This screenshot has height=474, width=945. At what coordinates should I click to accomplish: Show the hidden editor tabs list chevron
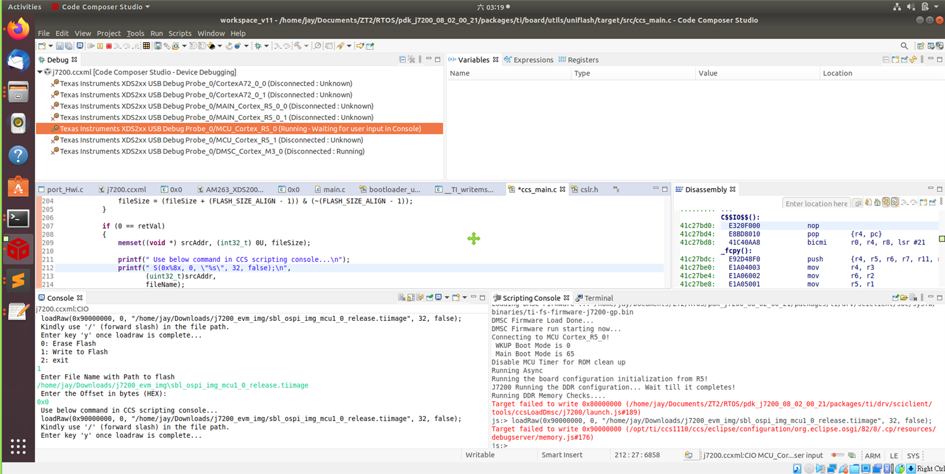click(616, 189)
